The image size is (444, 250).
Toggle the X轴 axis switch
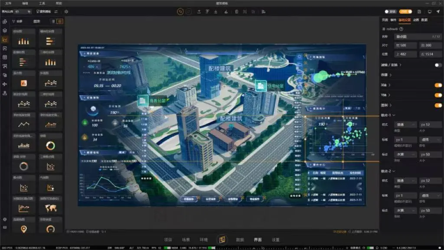coord(438,85)
